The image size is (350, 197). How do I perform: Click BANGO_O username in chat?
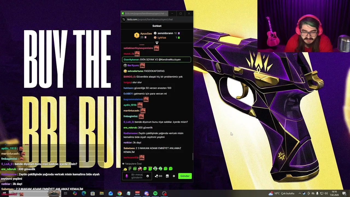tap(129, 77)
